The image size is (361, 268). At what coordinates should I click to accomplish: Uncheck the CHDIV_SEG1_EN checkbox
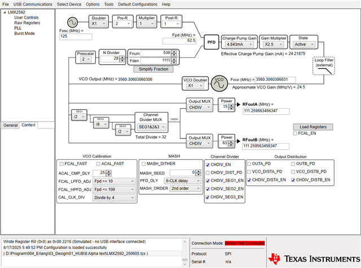click(208, 181)
